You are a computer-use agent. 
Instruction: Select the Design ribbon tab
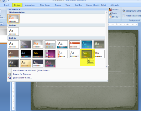17,5
